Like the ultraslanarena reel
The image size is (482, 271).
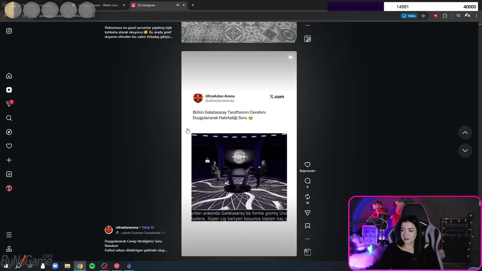coord(307,164)
